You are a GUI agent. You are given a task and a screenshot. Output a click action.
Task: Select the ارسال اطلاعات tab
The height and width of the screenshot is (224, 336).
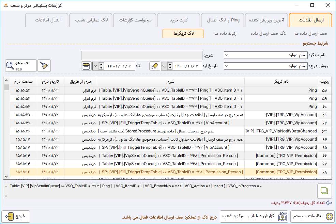tap(311, 20)
